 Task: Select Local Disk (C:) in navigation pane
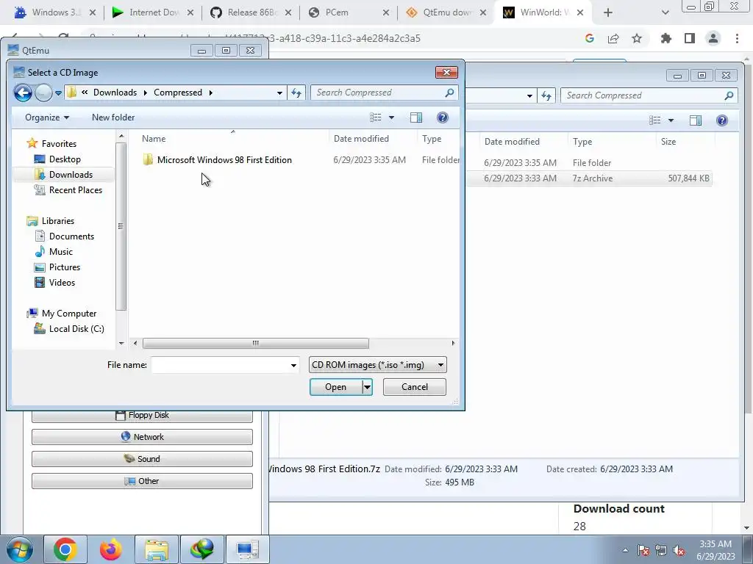click(x=76, y=329)
